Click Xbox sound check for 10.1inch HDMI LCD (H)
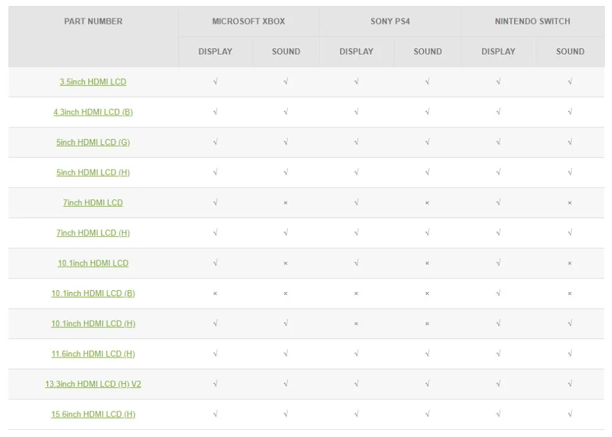612x437 pixels. click(x=286, y=323)
